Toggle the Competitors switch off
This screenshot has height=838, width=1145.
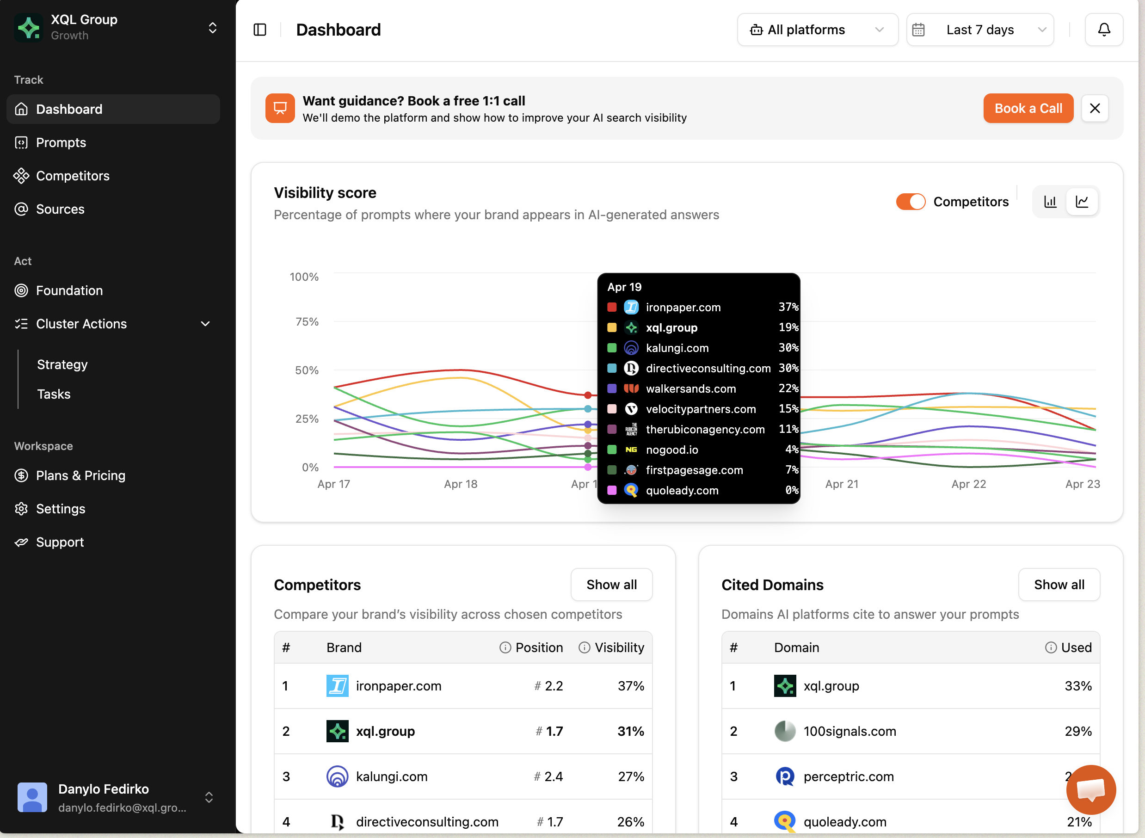(x=911, y=202)
